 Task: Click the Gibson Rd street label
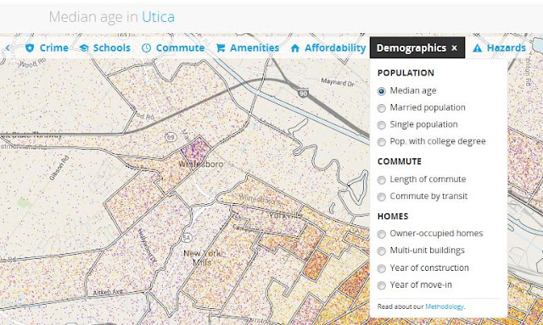pyautogui.click(x=59, y=168)
